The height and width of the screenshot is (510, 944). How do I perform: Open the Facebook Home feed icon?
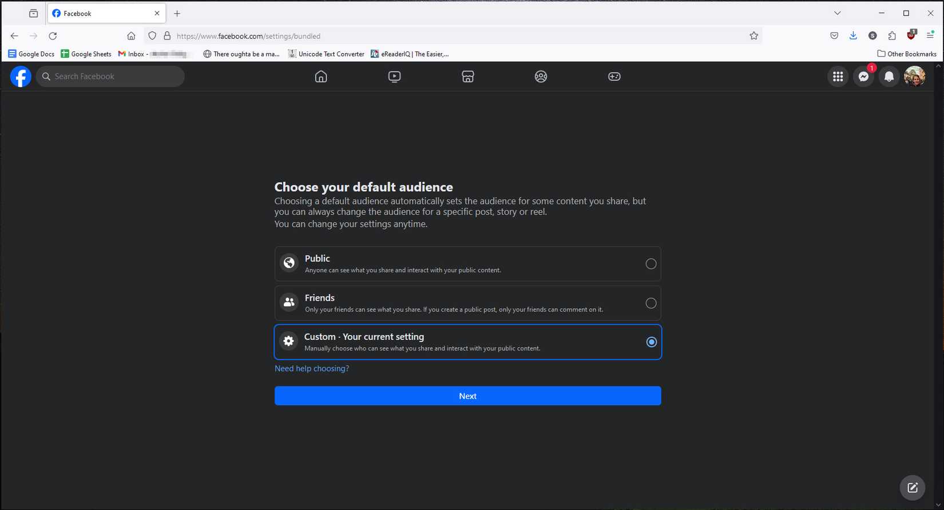point(321,77)
